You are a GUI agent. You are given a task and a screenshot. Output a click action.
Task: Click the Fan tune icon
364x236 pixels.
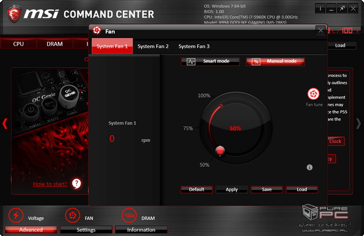click(x=313, y=94)
